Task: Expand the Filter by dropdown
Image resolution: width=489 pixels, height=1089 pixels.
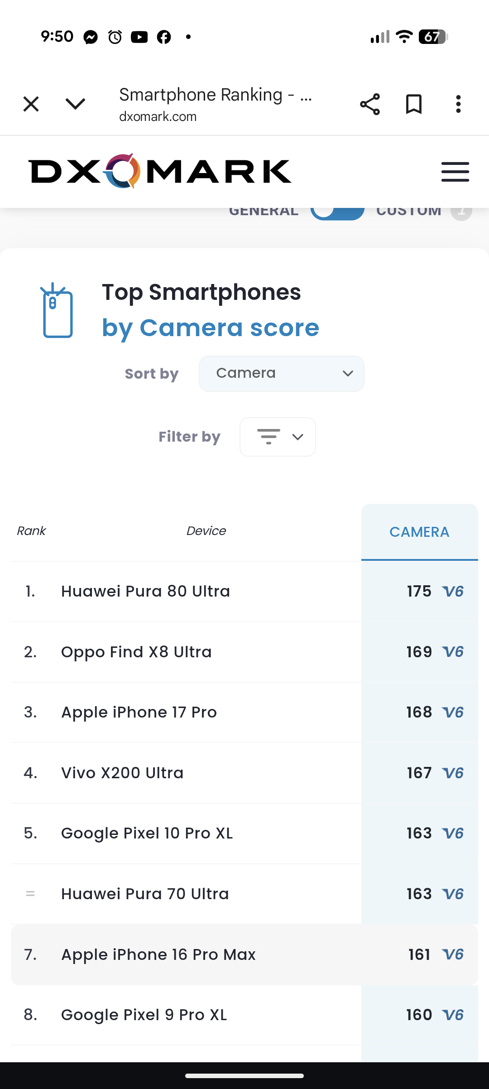Action: 278,437
